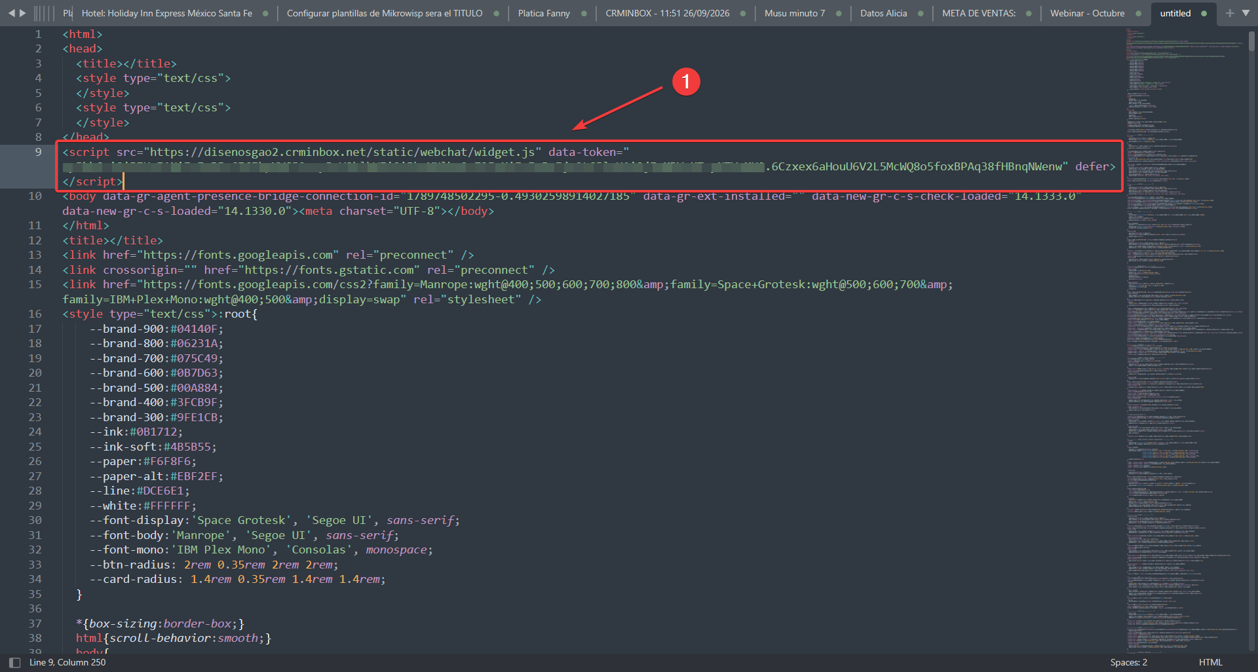
Task: Switch to the Hotel: Holiday Inn Express tab
Action: (x=166, y=13)
